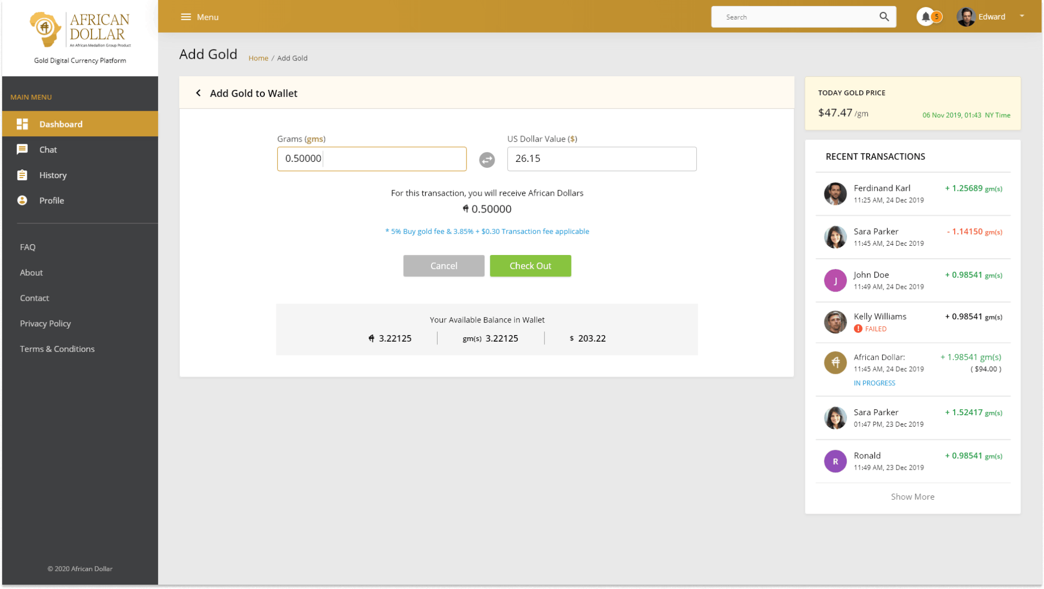Go to Home via the breadcrumb link
The width and height of the screenshot is (1044, 589).
pyautogui.click(x=258, y=58)
